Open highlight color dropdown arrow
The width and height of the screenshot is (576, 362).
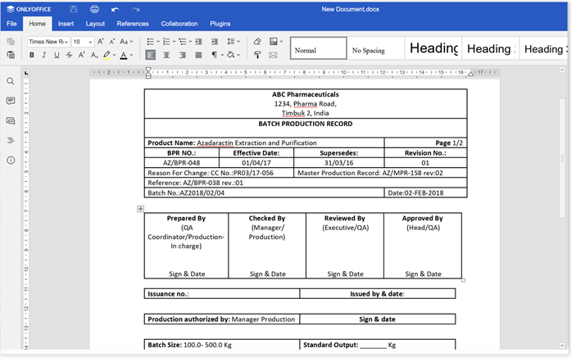click(x=114, y=55)
